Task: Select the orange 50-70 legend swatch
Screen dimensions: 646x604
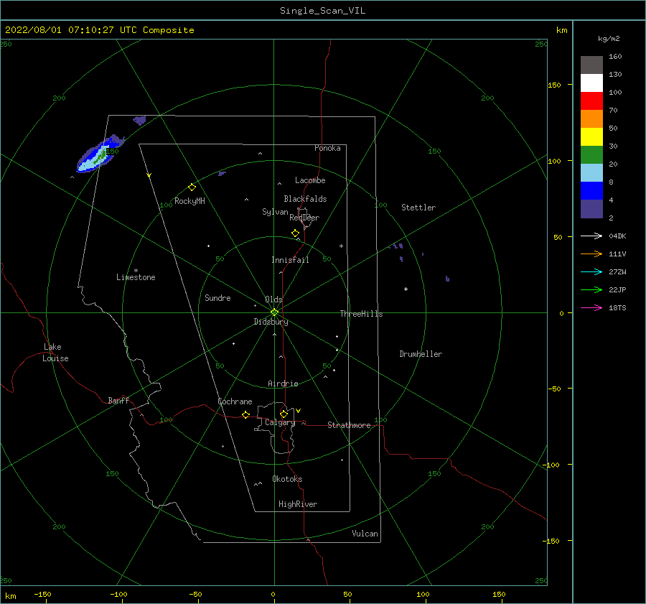Action: [x=591, y=119]
